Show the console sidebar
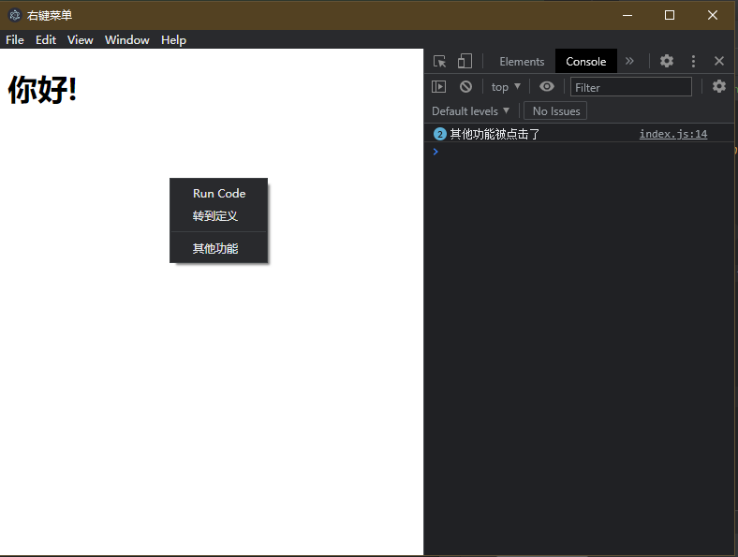 point(438,86)
